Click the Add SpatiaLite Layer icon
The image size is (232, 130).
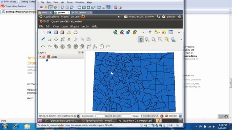(134, 32)
